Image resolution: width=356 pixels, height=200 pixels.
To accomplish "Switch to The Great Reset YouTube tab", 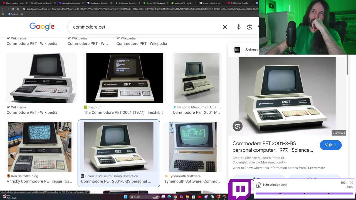I will (x=239, y=3).
